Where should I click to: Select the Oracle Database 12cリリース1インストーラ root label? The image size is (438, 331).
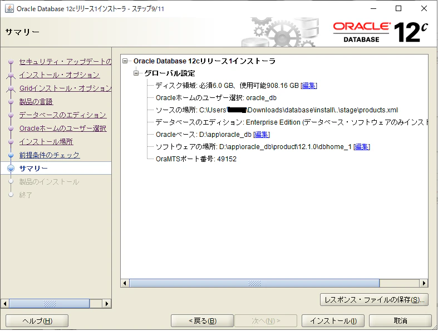pyautogui.click(x=204, y=61)
